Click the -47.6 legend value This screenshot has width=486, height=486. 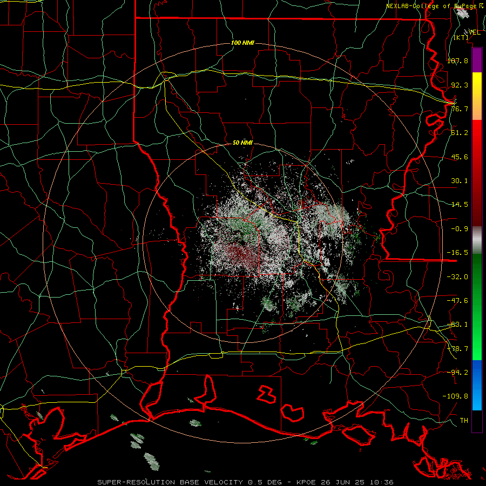click(457, 301)
